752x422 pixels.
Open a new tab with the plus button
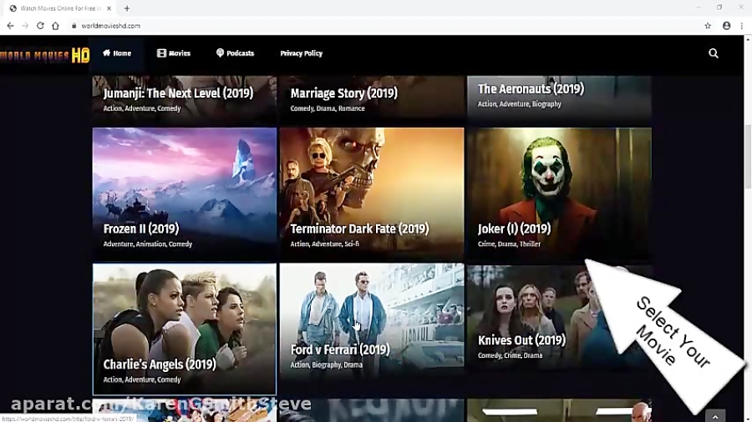pyautogui.click(x=127, y=8)
